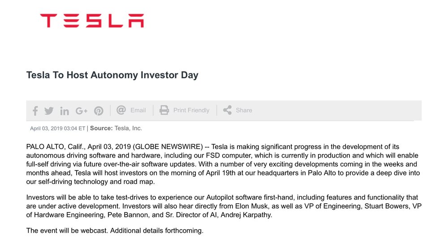Click the sentence about the event webcast

(x=115, y=231)
